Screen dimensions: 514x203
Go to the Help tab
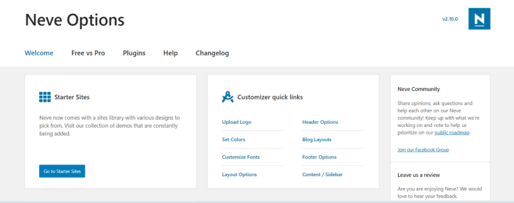click(x=170, y=53)
